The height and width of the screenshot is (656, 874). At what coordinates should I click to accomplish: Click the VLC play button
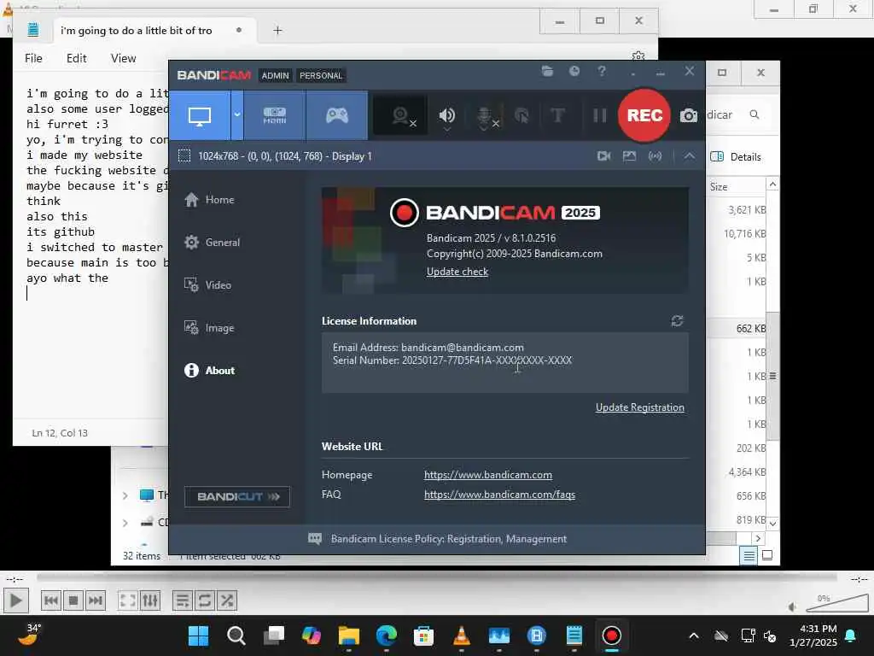click(15, 600)
